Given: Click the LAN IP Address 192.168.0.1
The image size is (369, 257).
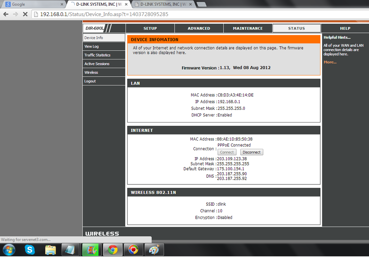Looking at the screenshot, I should tap(229, 102).
